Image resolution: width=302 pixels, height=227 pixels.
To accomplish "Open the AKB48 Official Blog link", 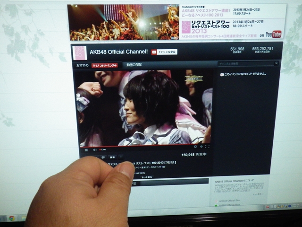I will point(229,205).
